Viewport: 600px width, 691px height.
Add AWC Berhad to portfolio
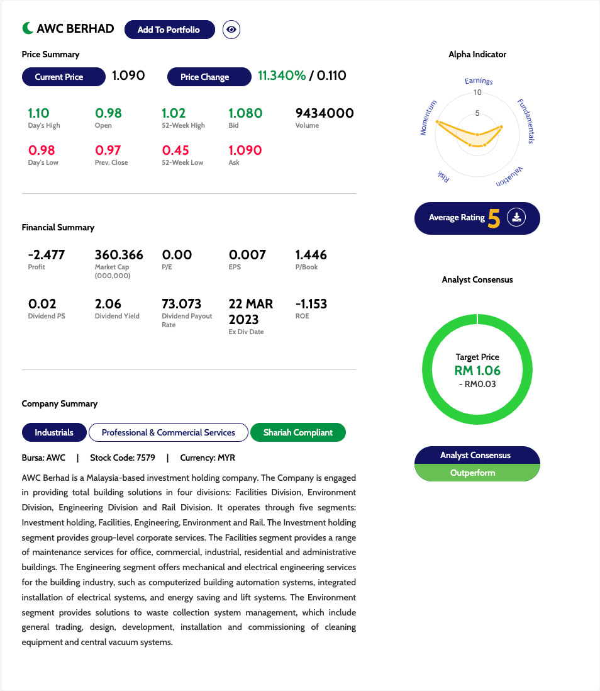coord(169,30)
